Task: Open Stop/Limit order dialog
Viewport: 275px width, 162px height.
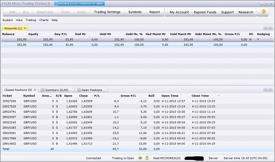Action: [45, 12]
